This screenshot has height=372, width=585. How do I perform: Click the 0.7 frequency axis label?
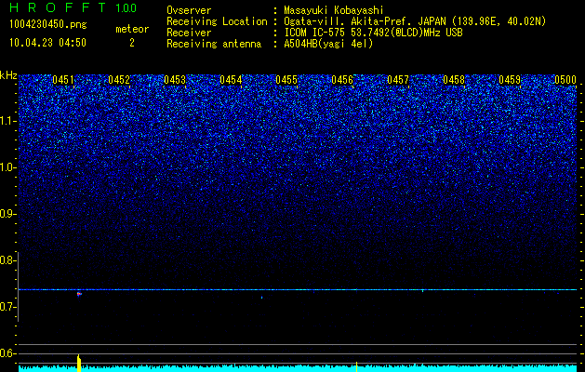click(7, 307)
